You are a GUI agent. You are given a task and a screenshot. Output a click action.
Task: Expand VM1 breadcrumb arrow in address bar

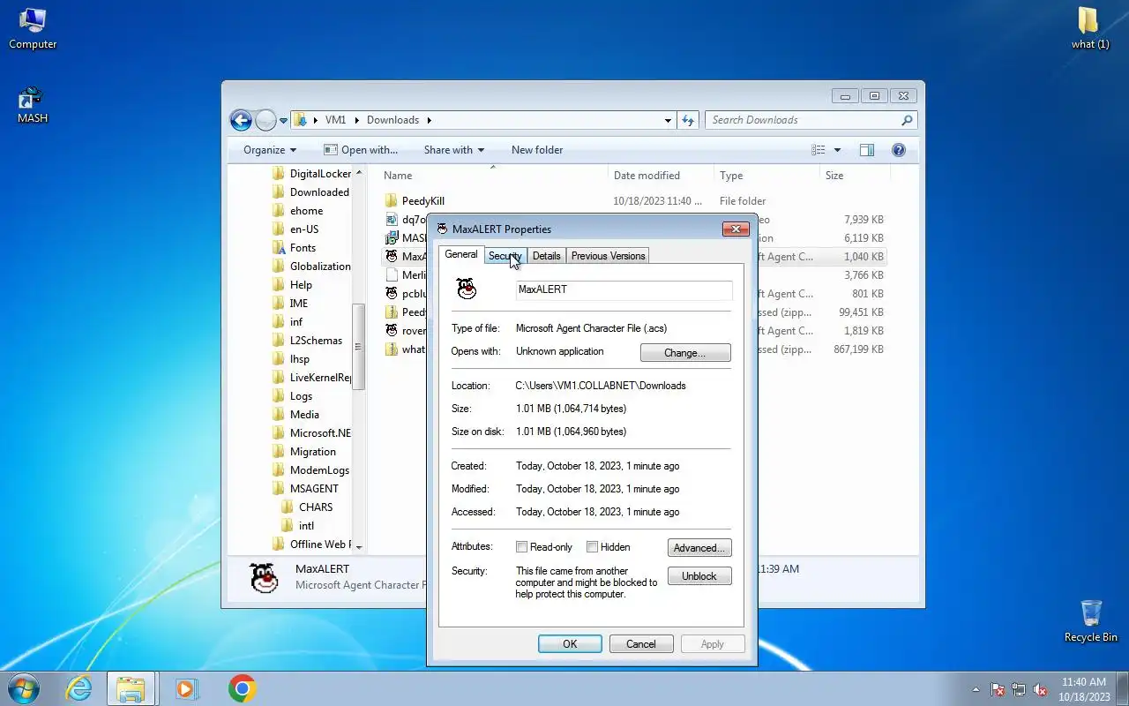(355, 120)
